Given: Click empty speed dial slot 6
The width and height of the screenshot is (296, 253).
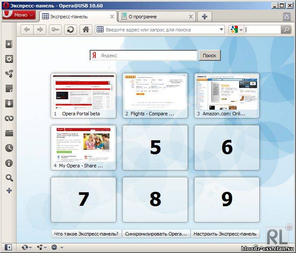Looking at the screenshot, I should (x=227, y=148).
